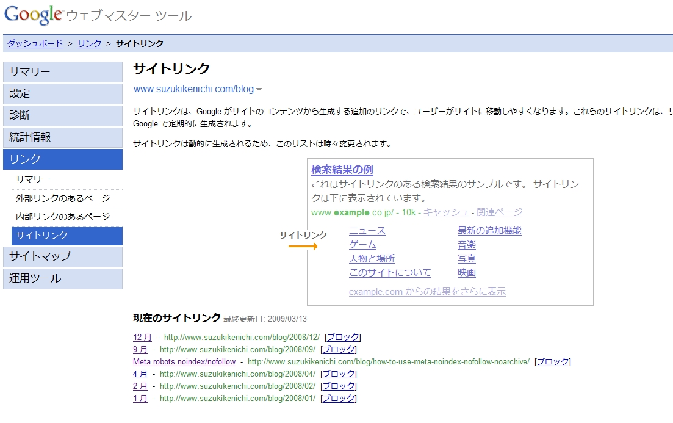Block the 12 月 sitelink

[342, 337]
